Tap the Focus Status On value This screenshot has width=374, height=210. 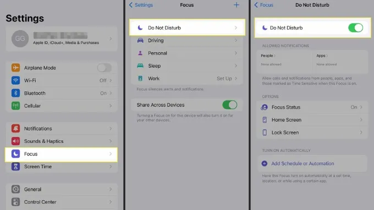354,107
